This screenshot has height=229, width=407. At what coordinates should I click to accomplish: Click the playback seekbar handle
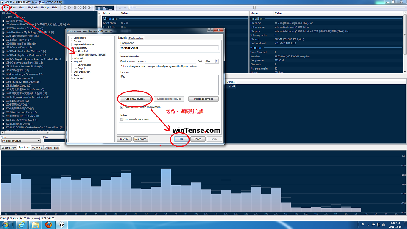point(254,8)
